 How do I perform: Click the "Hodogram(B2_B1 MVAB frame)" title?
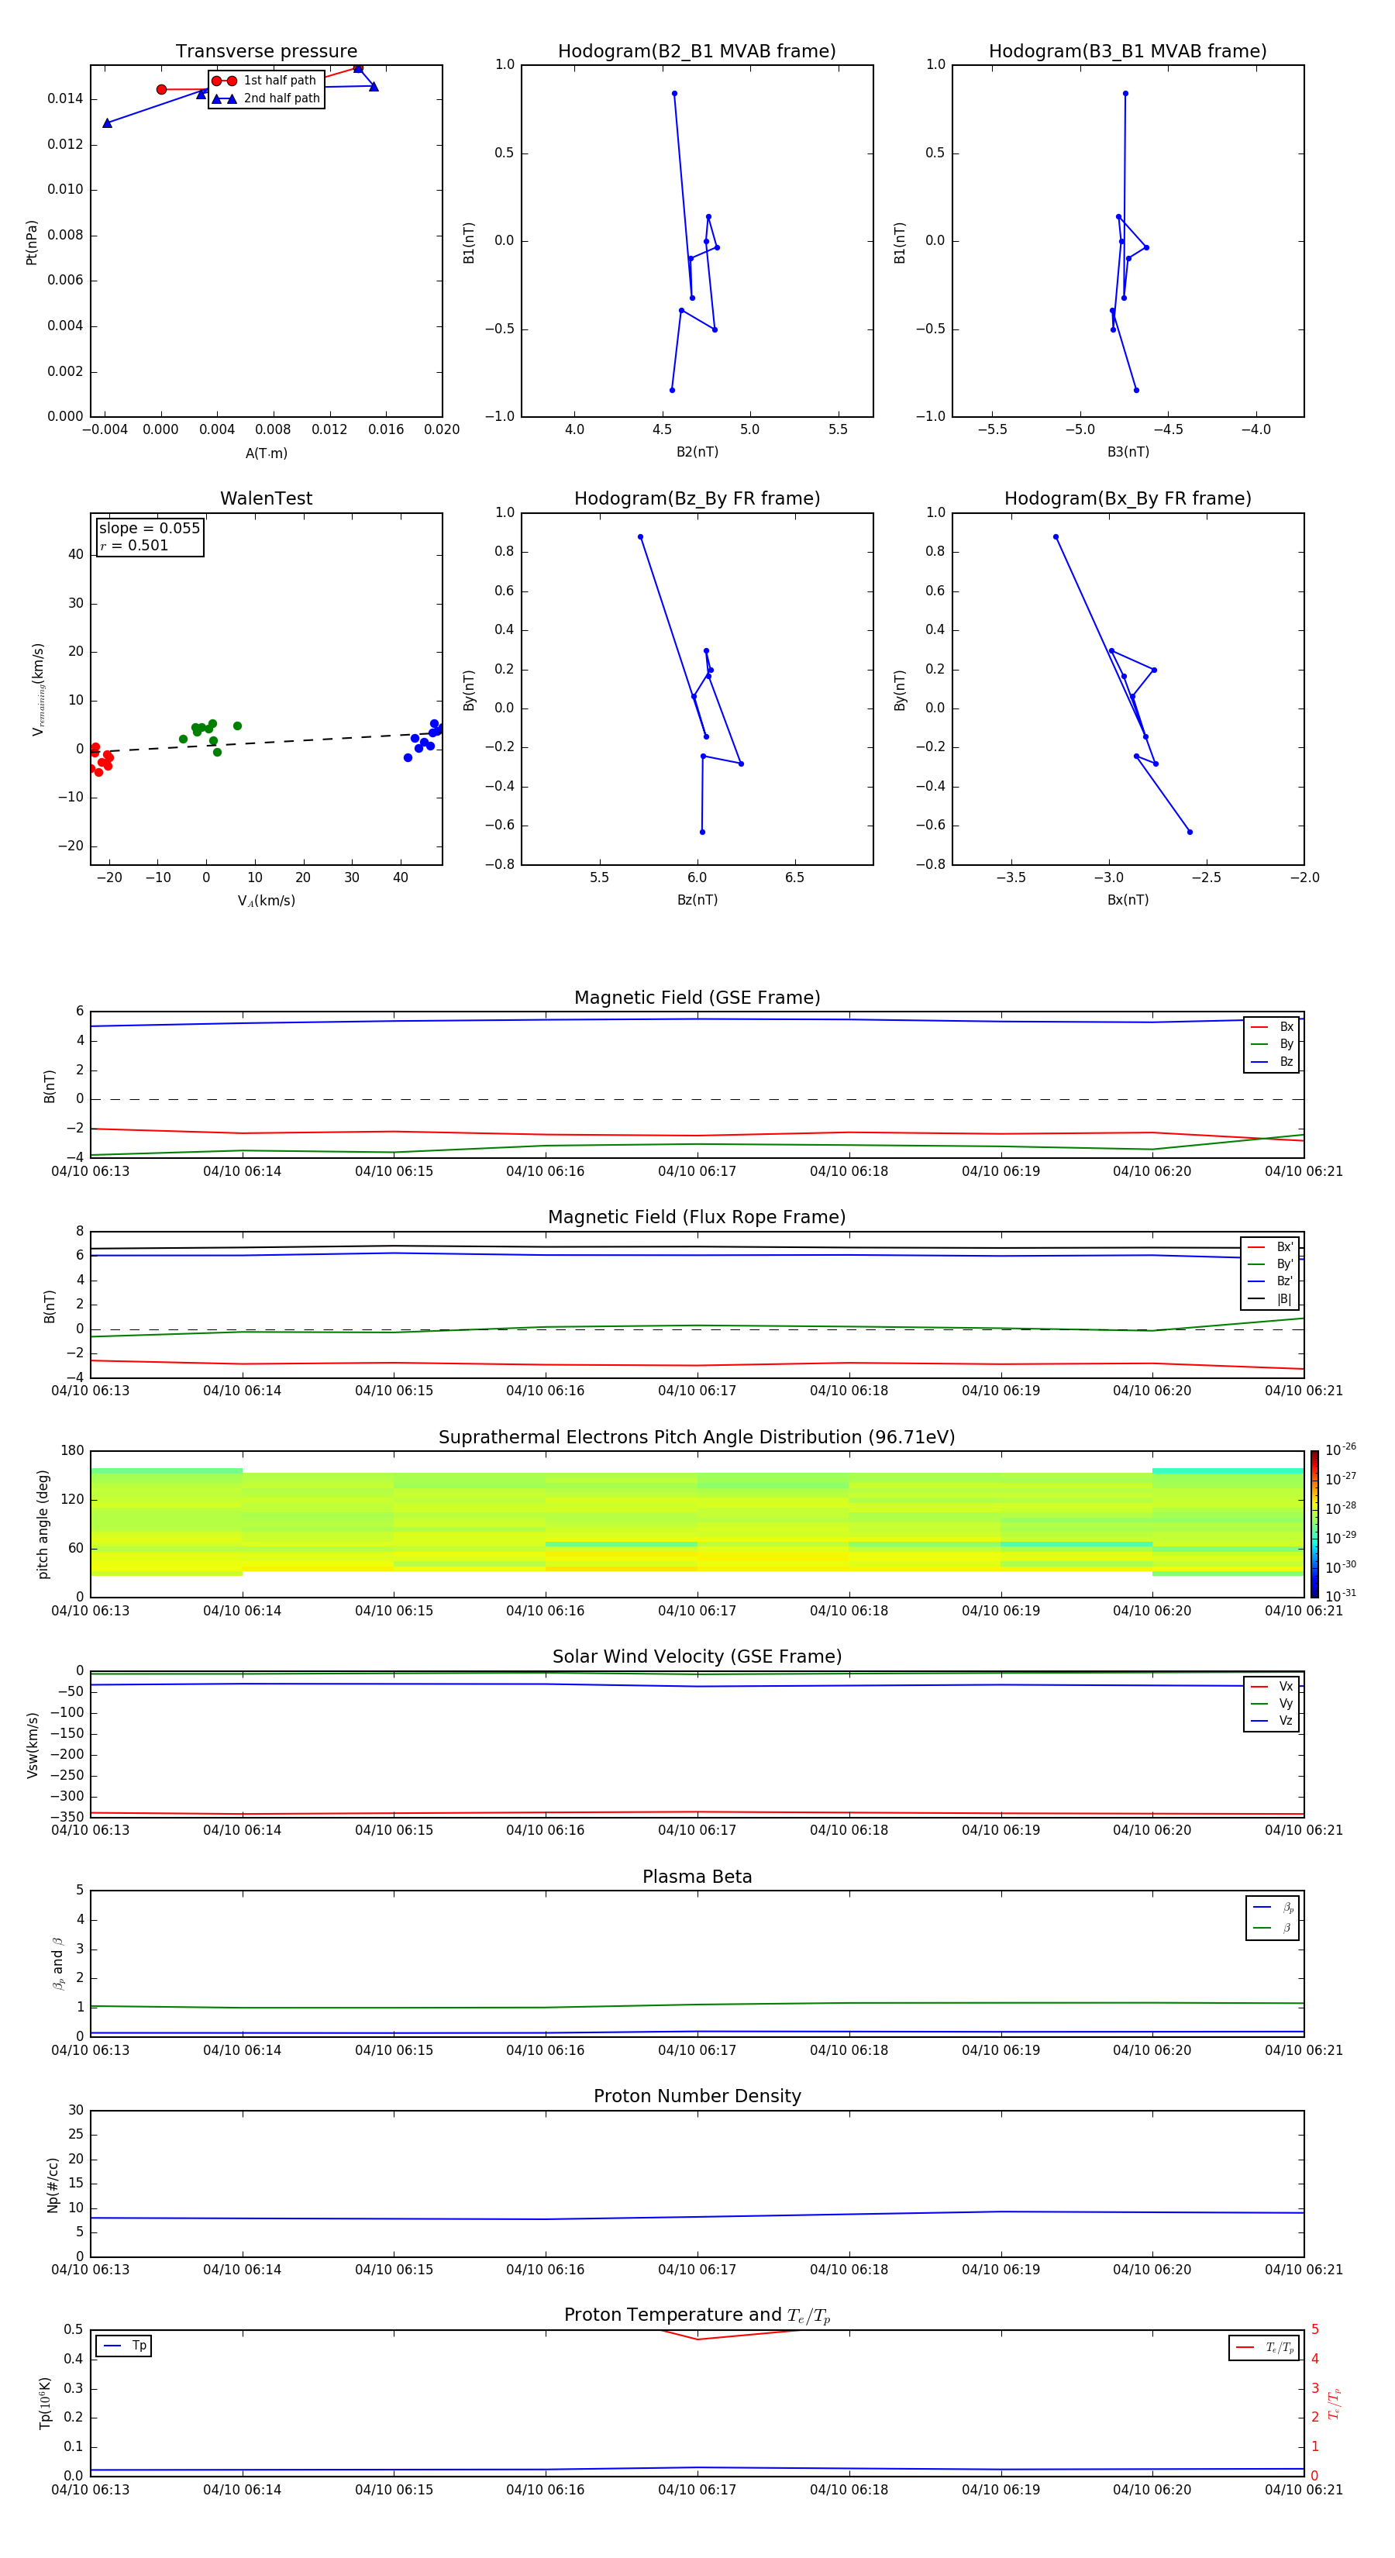[x=697, y=52]
